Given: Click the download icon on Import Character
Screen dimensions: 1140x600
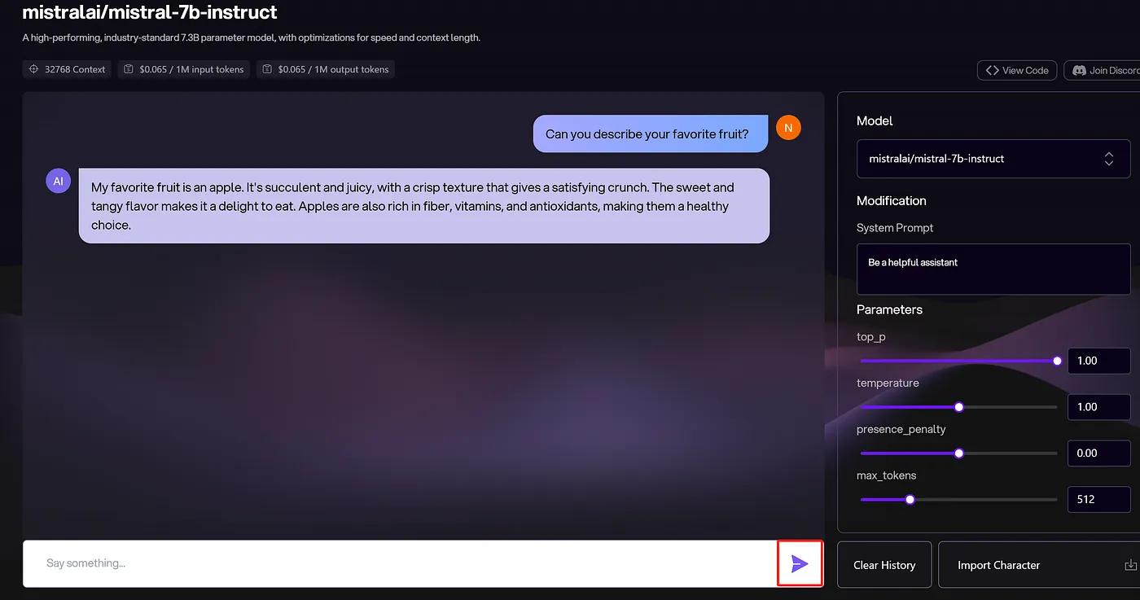Looking at the screenshot, I should (1130, 565).
